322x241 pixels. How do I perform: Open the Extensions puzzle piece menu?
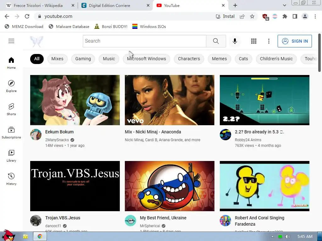[285, 16]
